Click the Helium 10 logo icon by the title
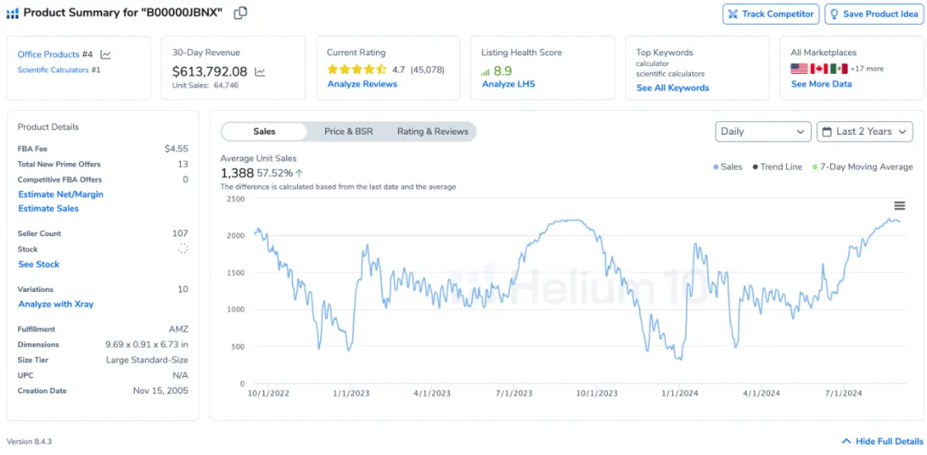 coord(12,14)
